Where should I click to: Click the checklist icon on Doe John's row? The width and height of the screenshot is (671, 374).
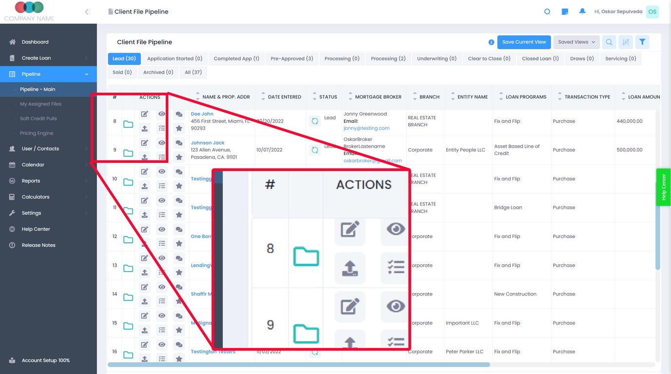162,128
